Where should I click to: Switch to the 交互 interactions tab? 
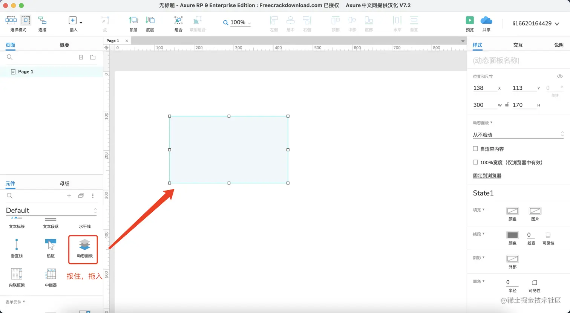(518, 45)
